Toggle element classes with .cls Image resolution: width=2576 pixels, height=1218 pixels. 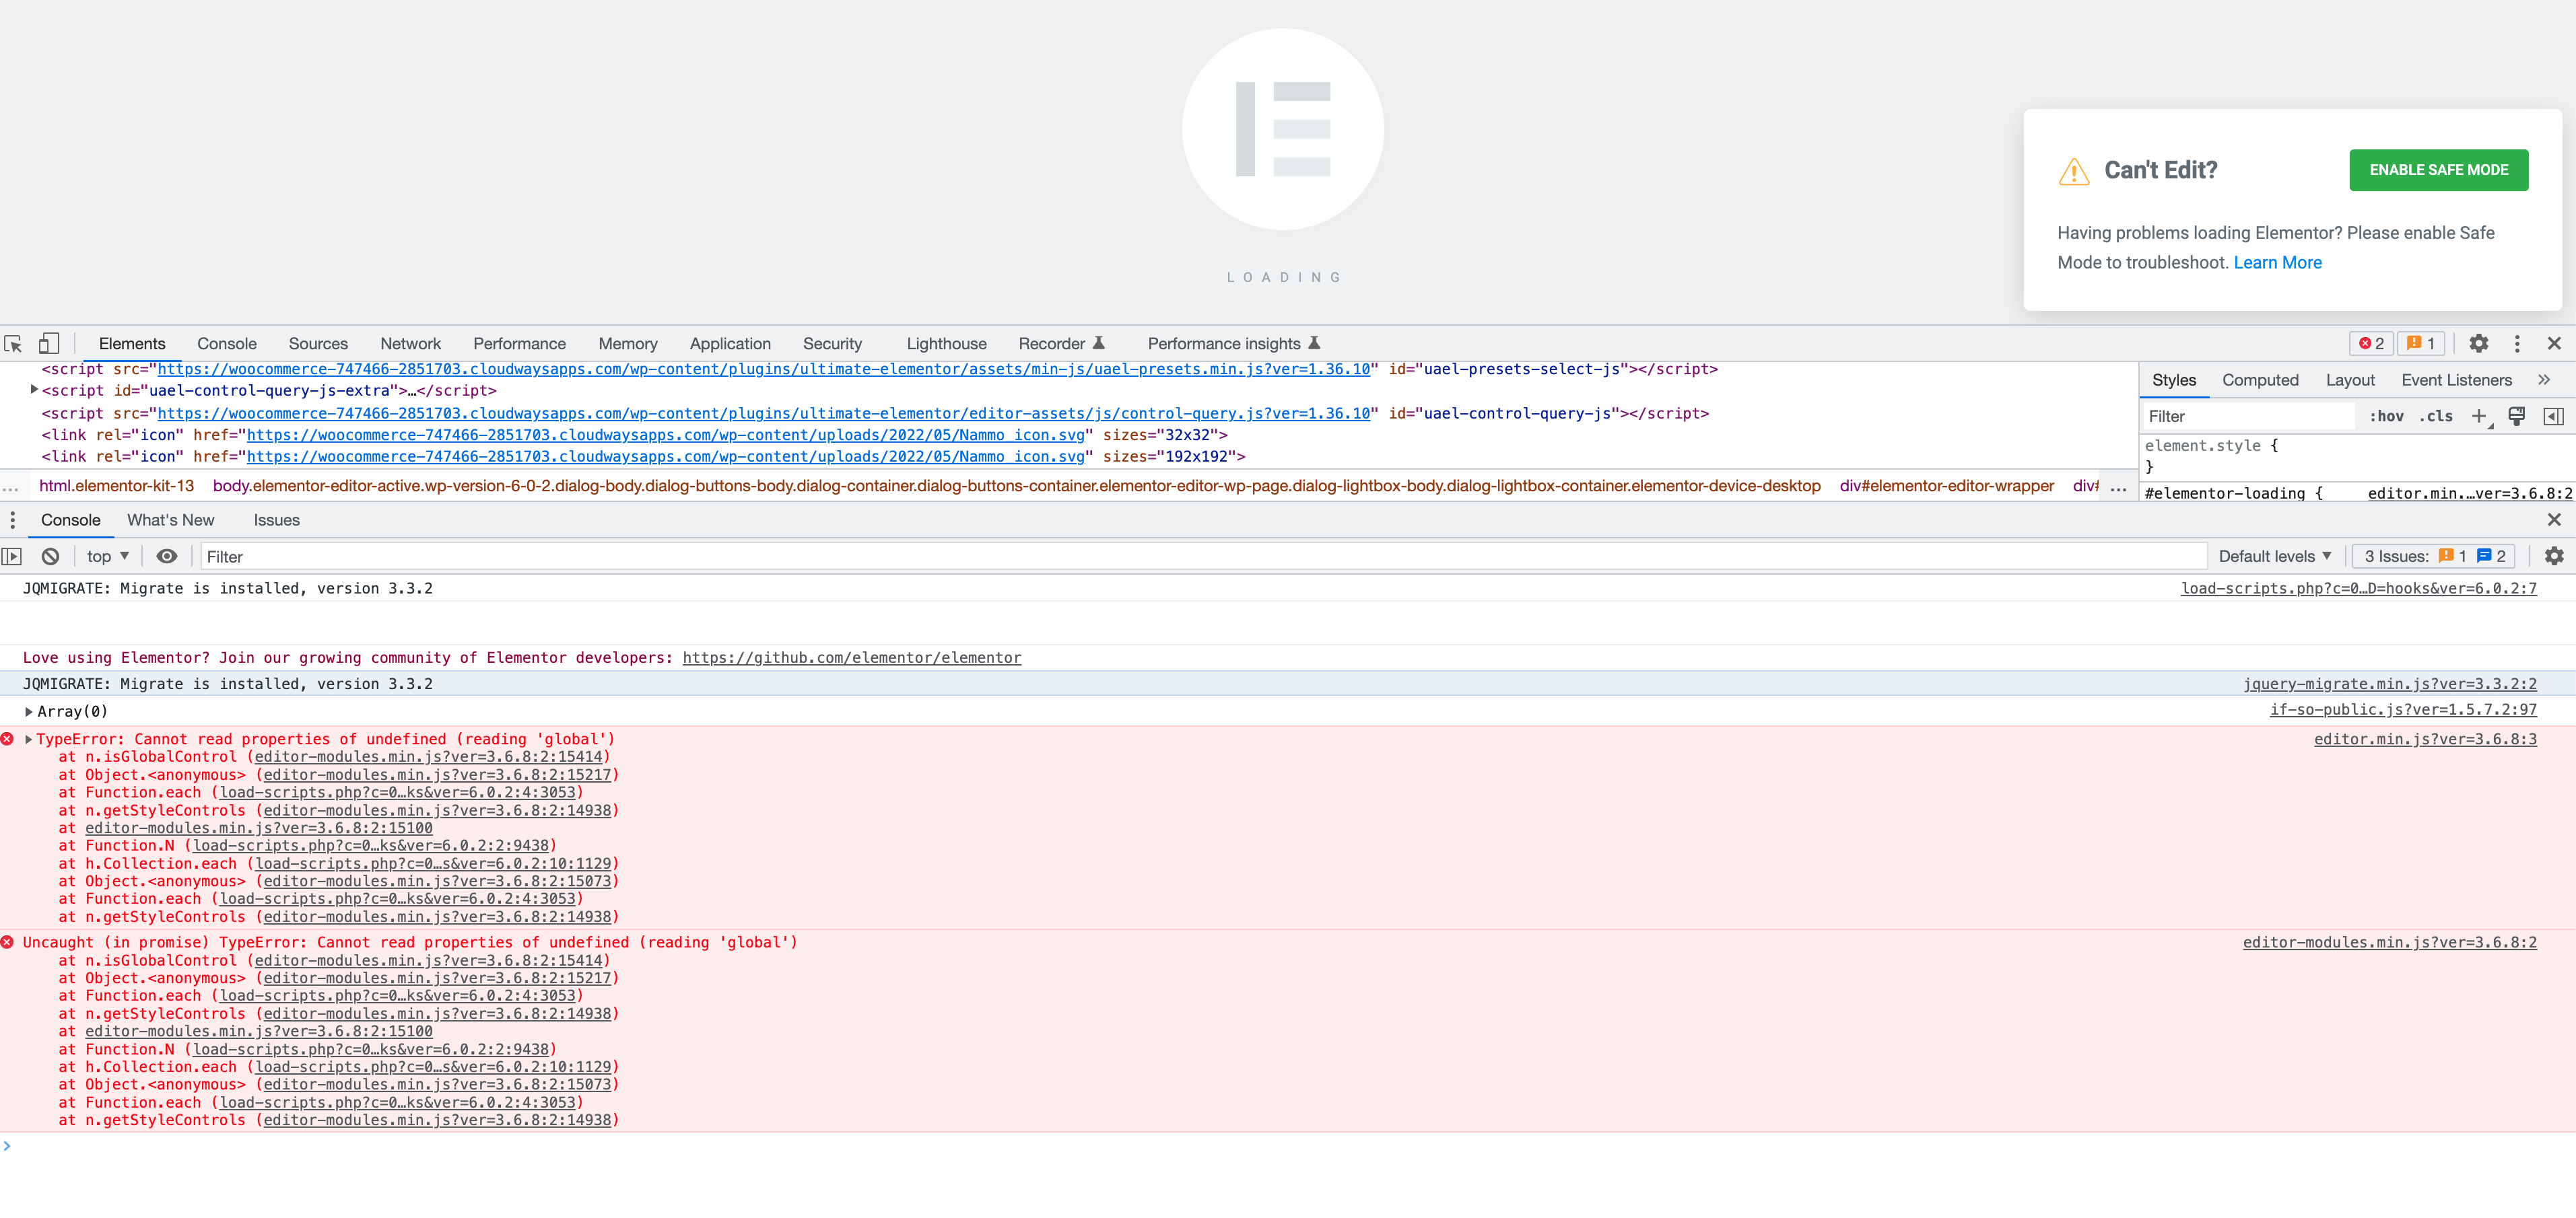coord(2438,417)
